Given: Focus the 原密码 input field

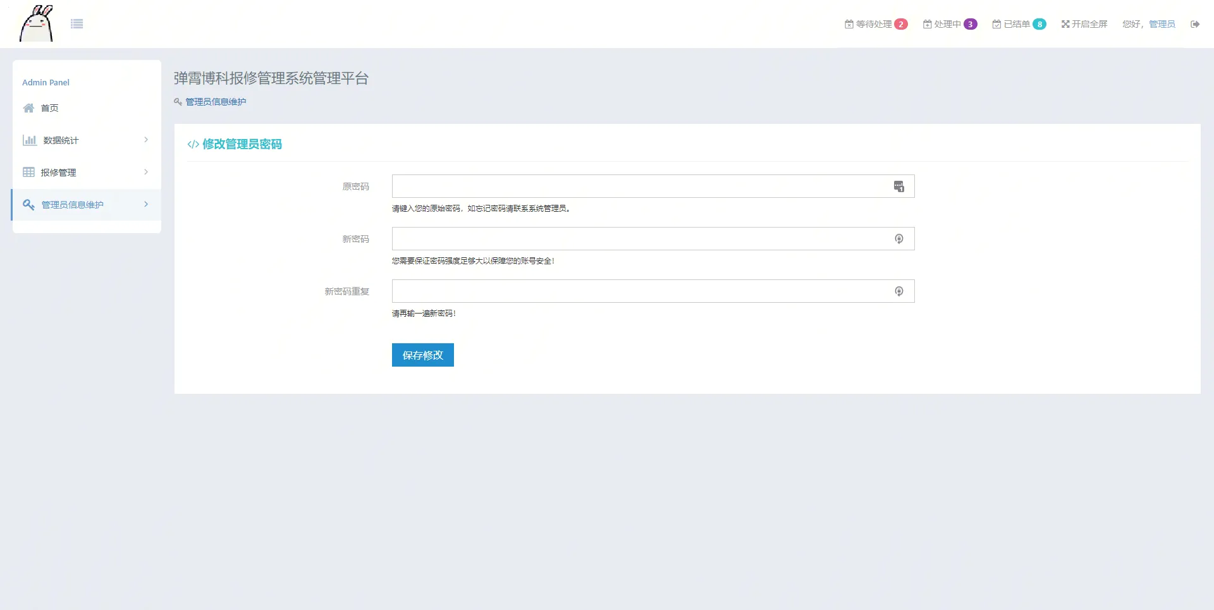Looking at the screenshot, I should pyautogui.click(x=639, y=186).
